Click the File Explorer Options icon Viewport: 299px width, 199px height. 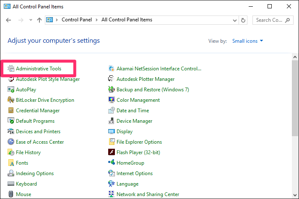112,142
